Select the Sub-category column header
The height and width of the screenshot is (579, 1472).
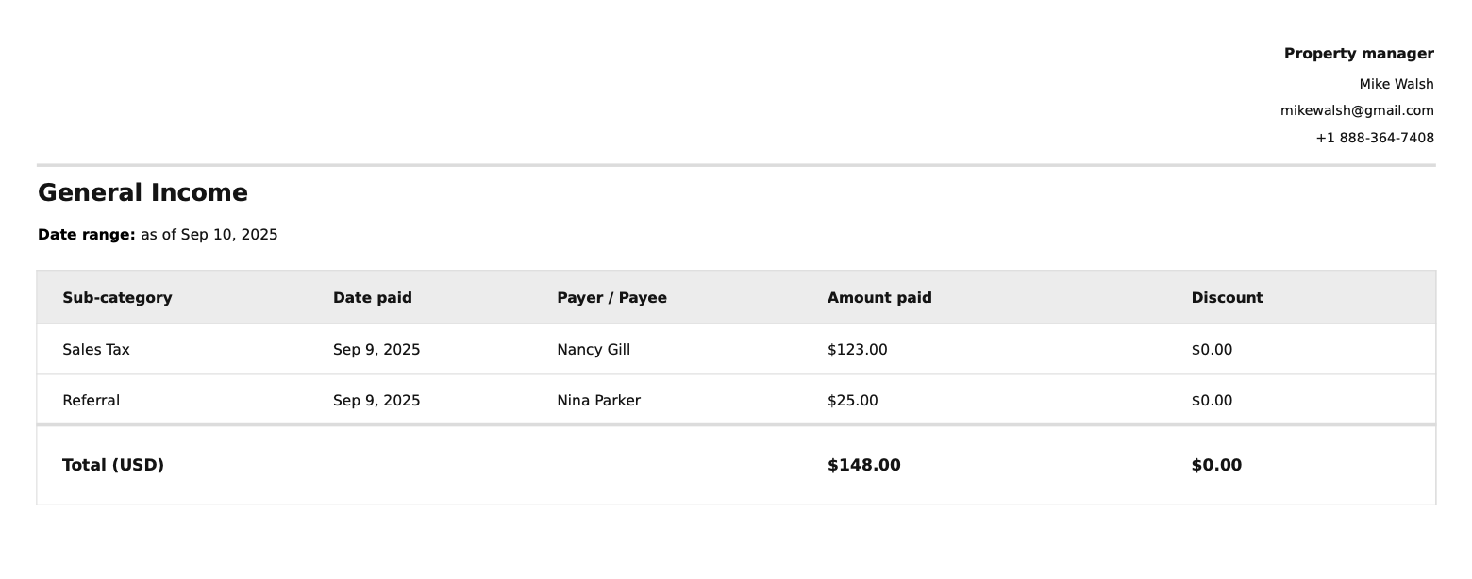coord(117,298)
